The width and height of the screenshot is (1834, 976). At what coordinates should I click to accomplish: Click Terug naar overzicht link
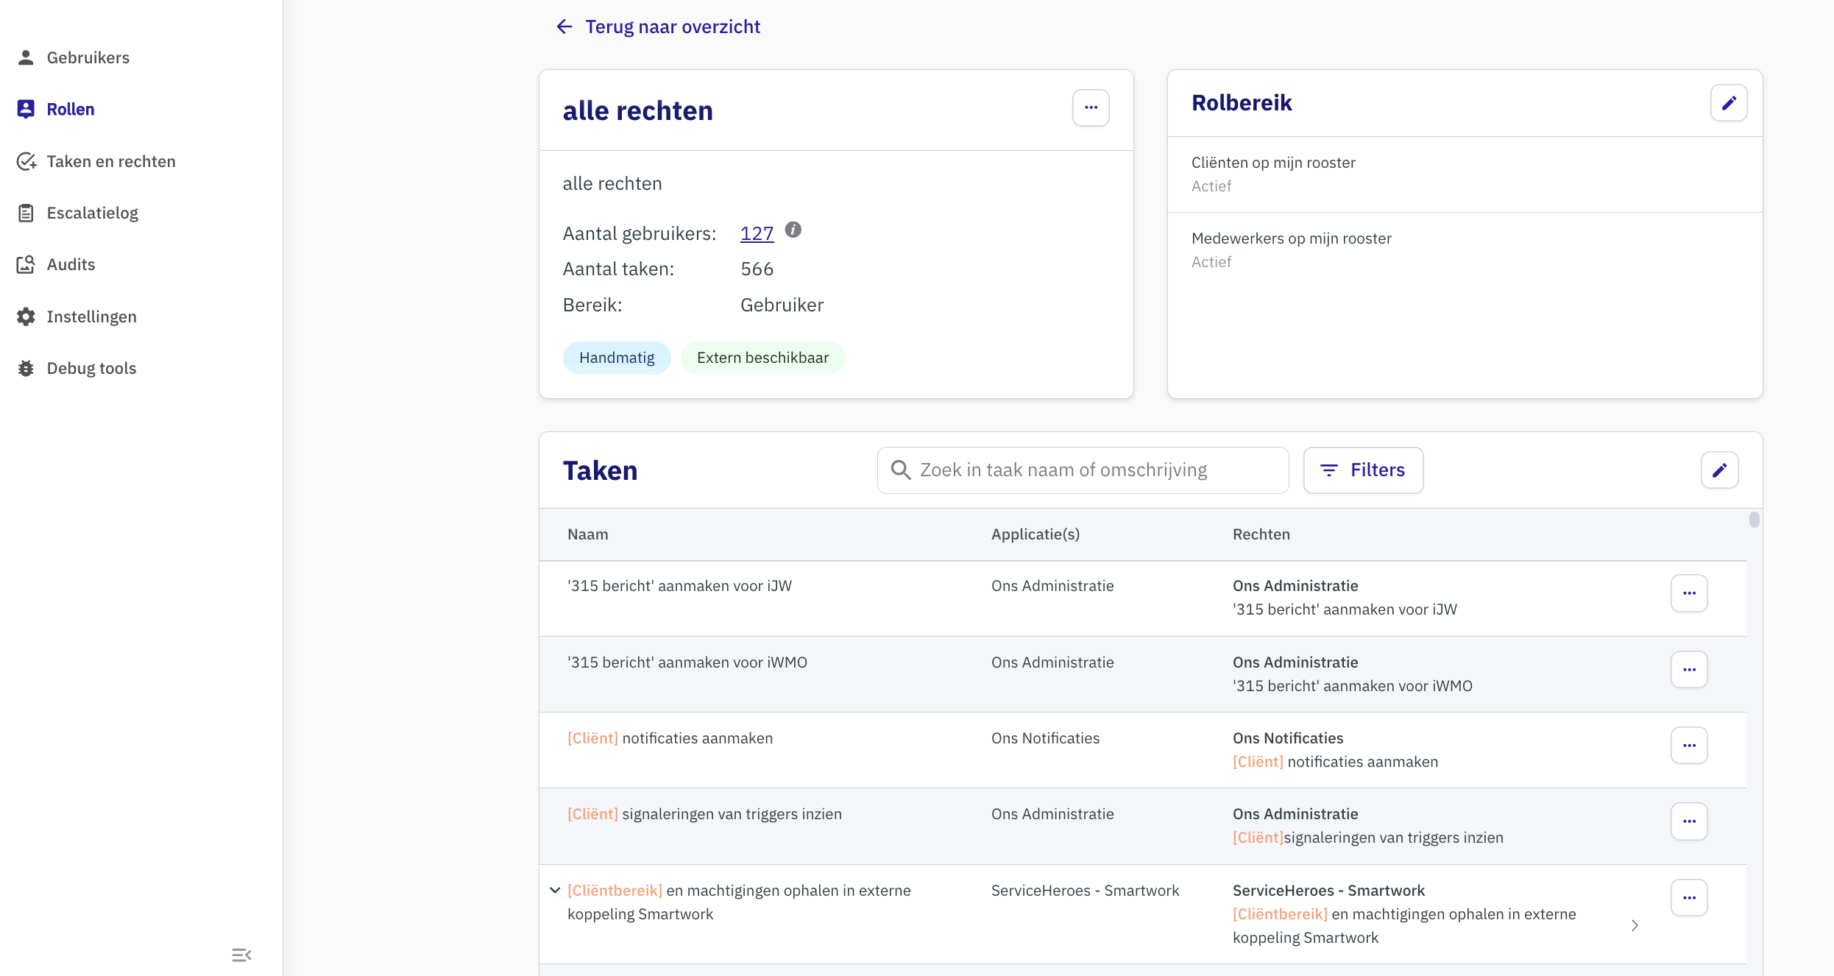(x=673, y=27)
